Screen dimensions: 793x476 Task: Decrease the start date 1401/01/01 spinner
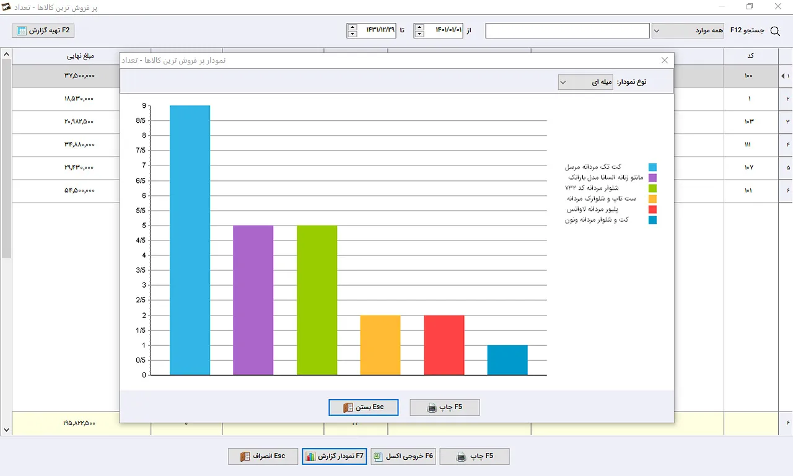coord(419,34)
